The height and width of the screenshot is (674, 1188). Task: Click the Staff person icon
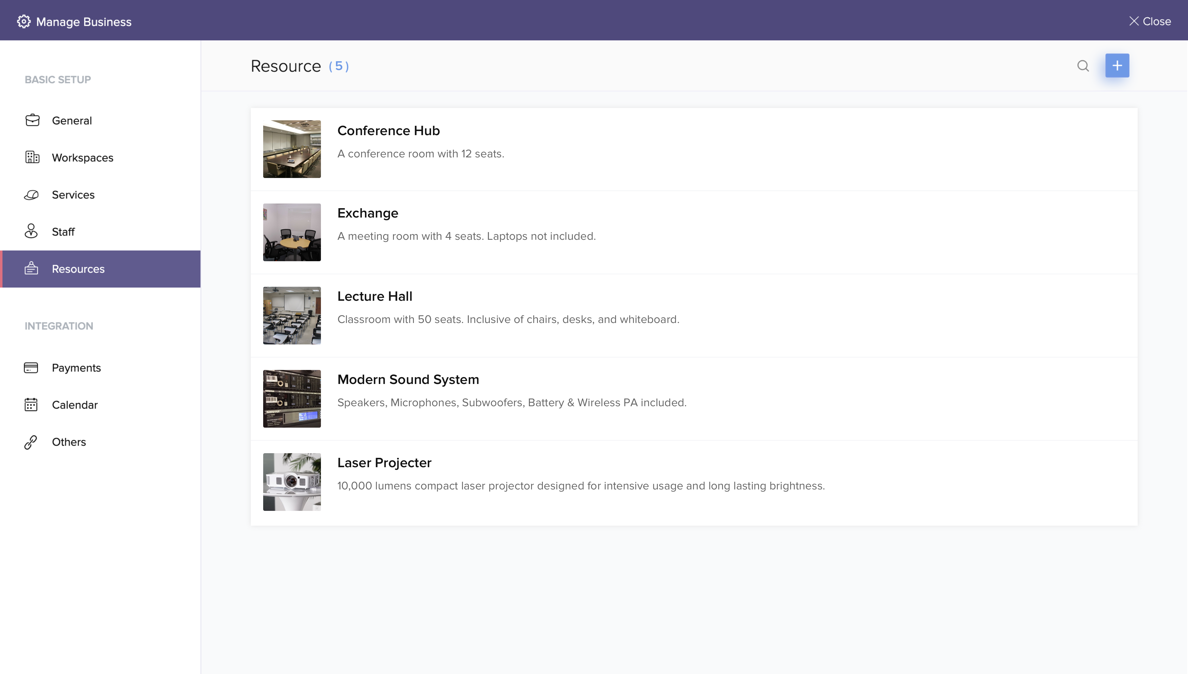point(31,232)
